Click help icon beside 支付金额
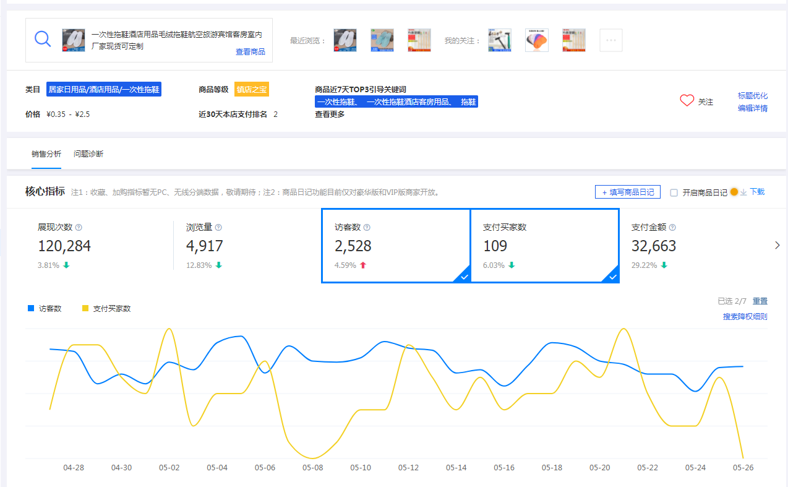The height and width of the screenshot is (487, 788). tap(672, 228)
